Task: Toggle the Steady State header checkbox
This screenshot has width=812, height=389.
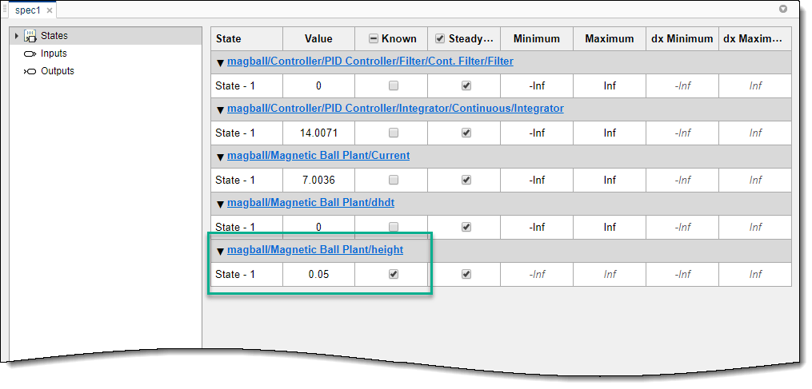Action: [x=440, y=38]
